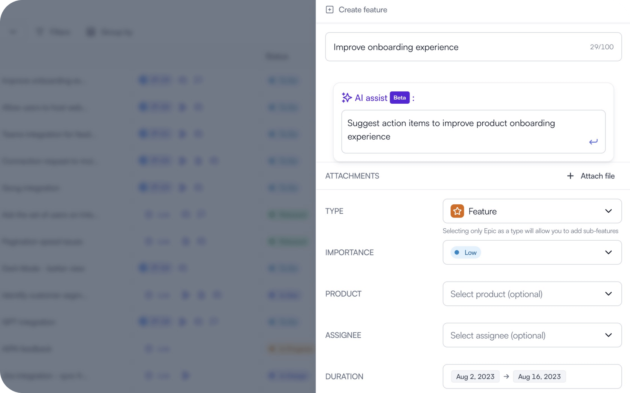Click the arrow between the duration dates

point(506,376)
